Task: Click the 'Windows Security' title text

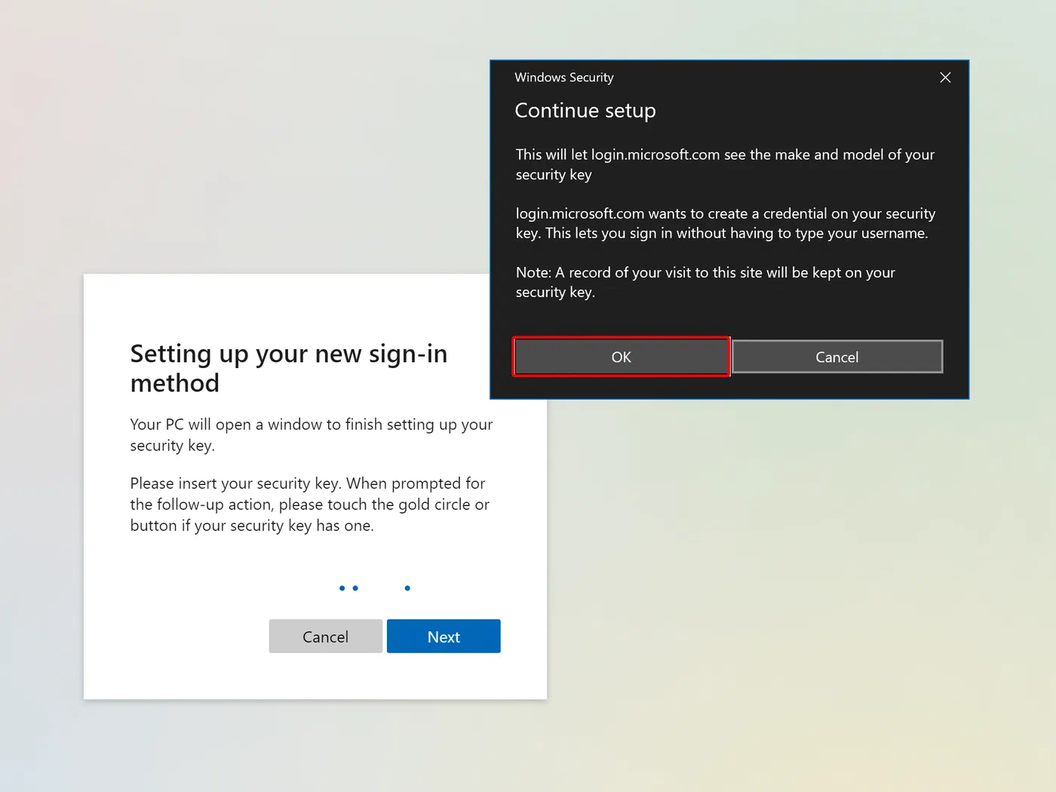Action: click(x=564, y=78)
